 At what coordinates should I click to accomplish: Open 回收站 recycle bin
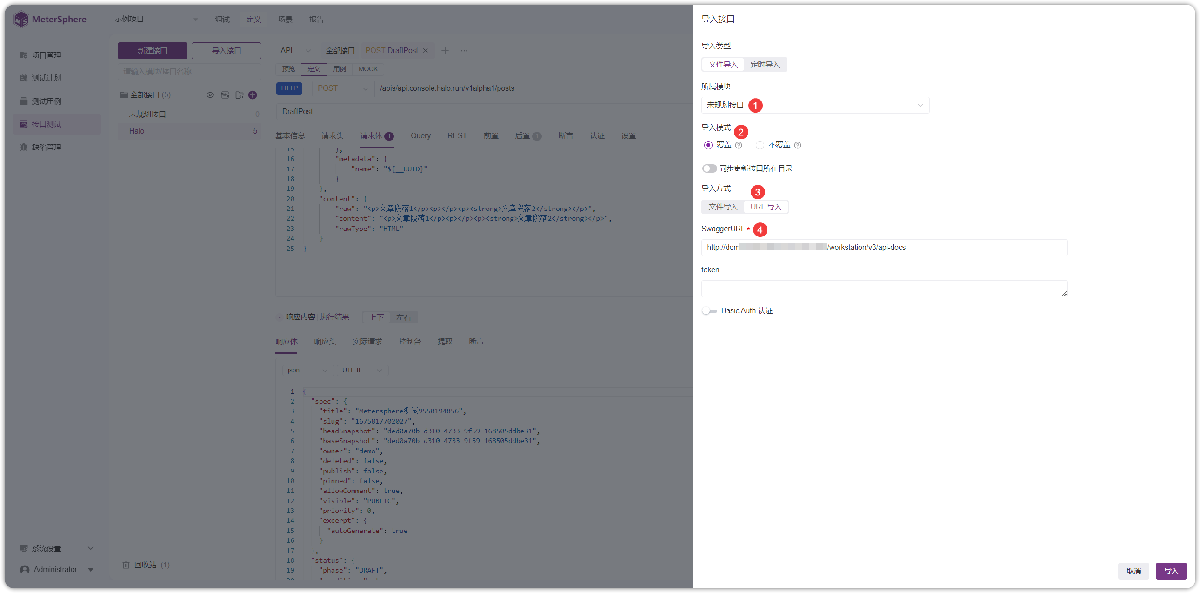click(146, 565)
